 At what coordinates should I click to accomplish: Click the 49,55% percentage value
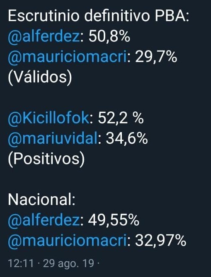(114, 220)
